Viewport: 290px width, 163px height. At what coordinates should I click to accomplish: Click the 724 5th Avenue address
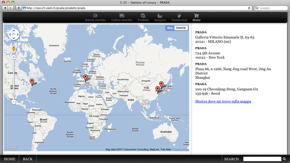coord(210,55)
